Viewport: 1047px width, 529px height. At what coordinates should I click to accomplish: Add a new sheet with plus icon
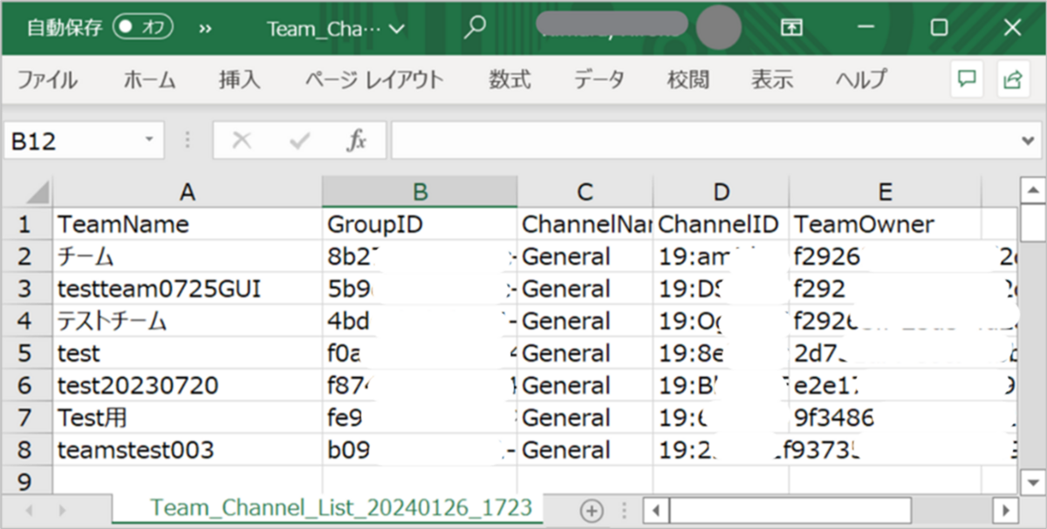tap(592, 510)
